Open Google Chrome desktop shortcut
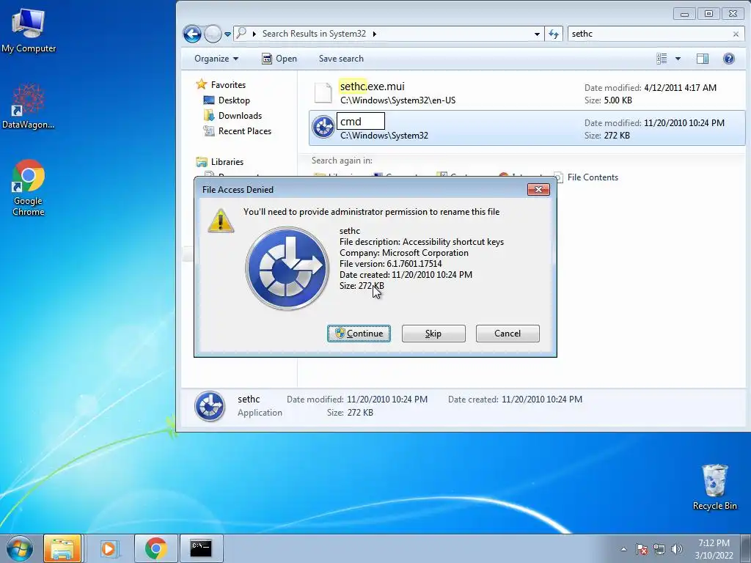751x563 pixels. tap(29, 188)
